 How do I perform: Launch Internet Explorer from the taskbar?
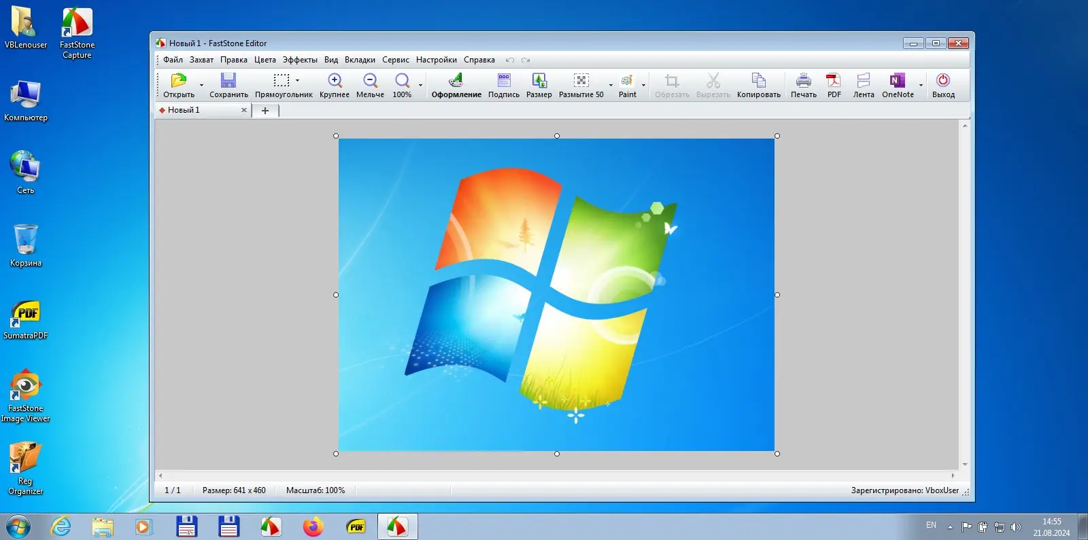[x=61, y=526]
